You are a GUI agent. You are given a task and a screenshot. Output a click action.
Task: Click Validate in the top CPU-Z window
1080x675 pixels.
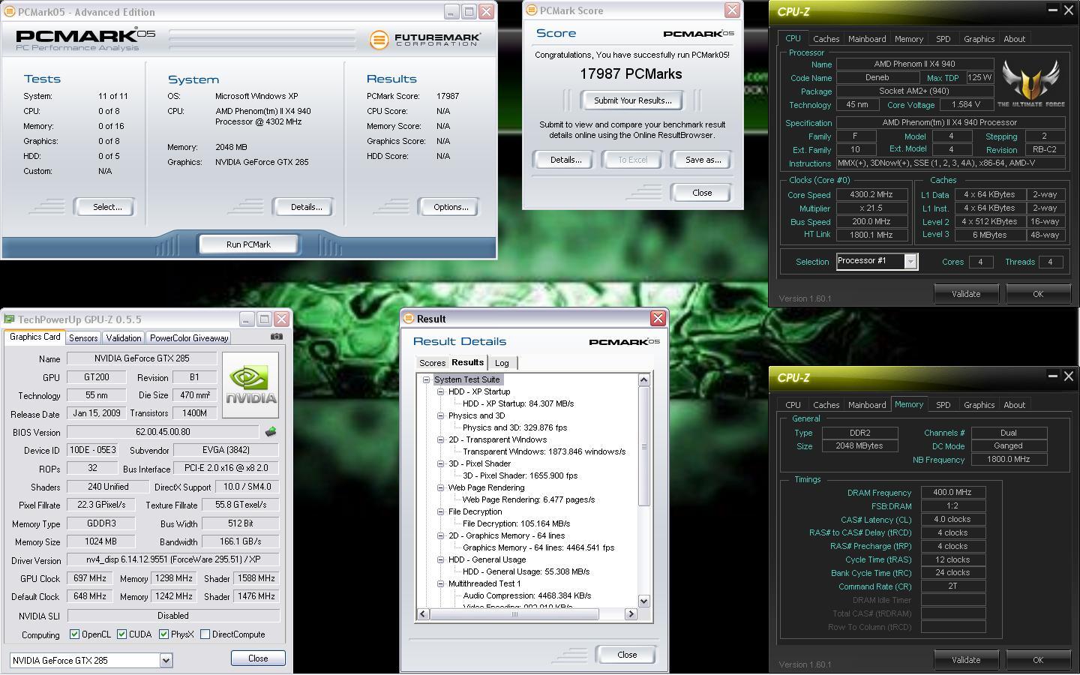pos(966,294)
